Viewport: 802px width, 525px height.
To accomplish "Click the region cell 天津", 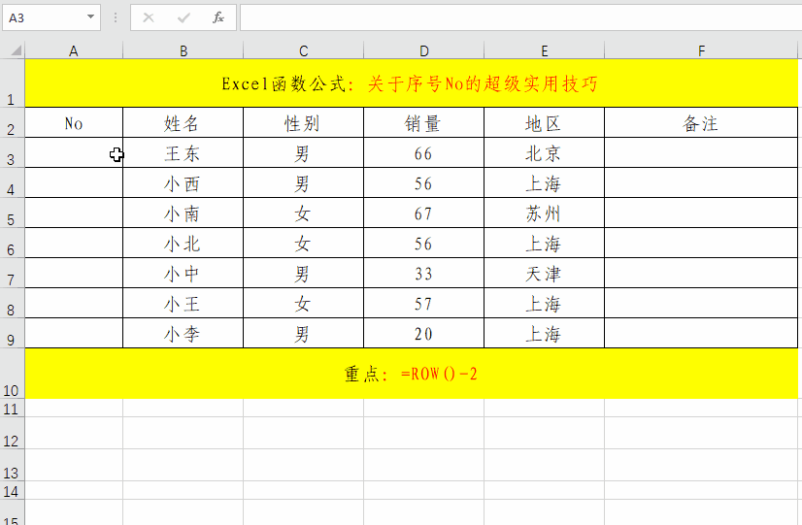I will click(x=544, y=274).
